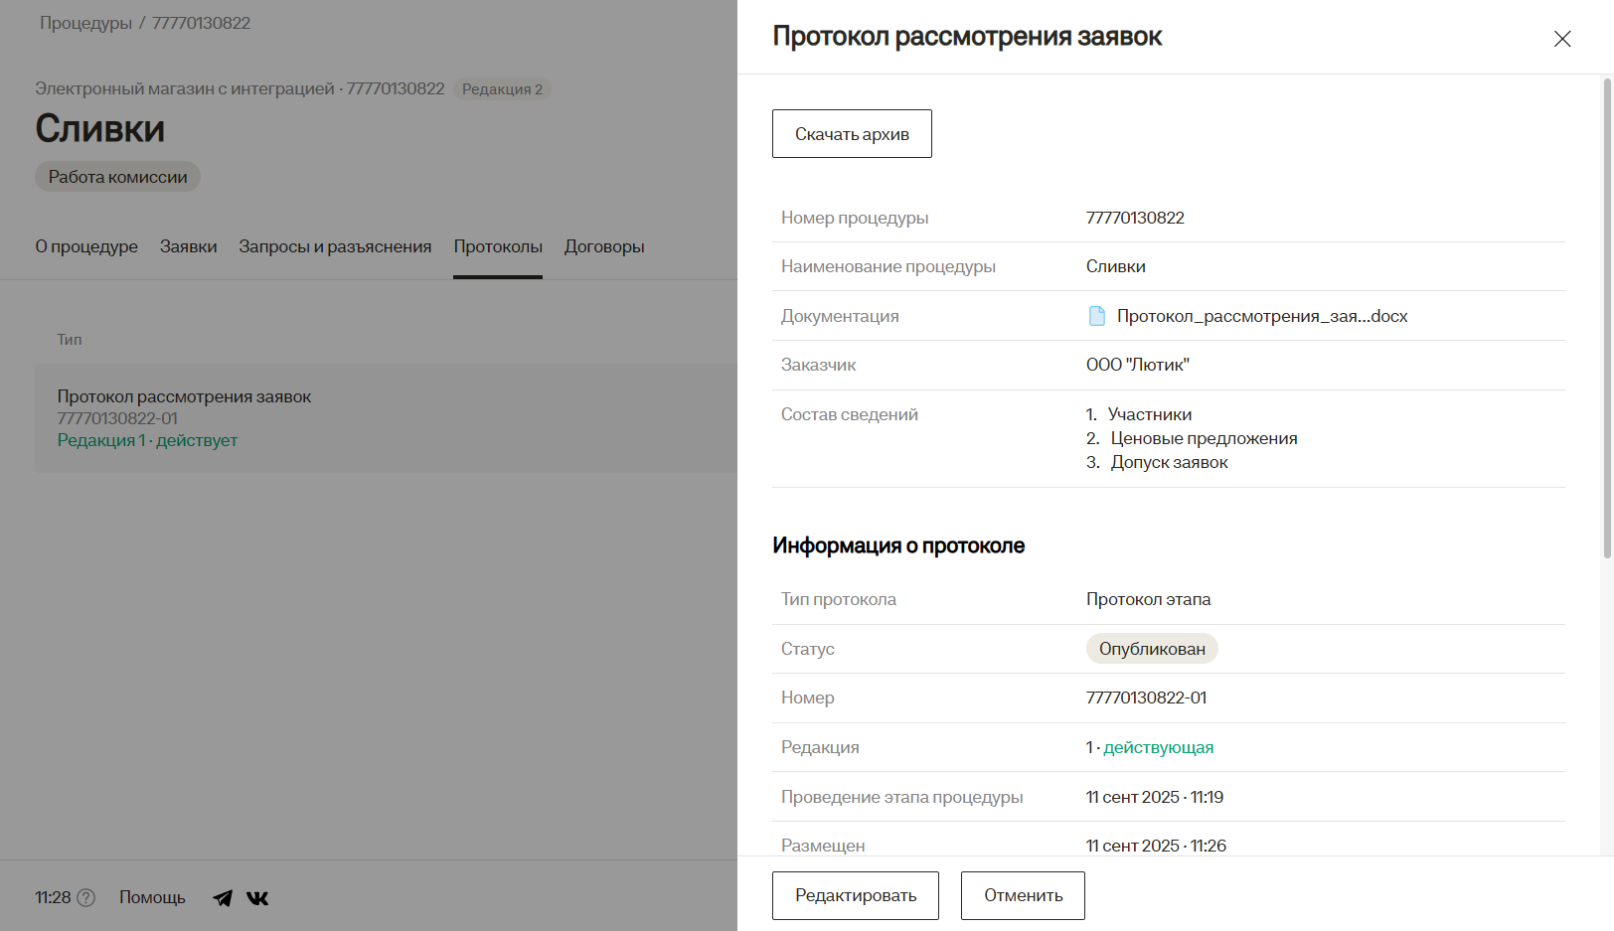Click the Редакция 2 badge

click(502, 89)
